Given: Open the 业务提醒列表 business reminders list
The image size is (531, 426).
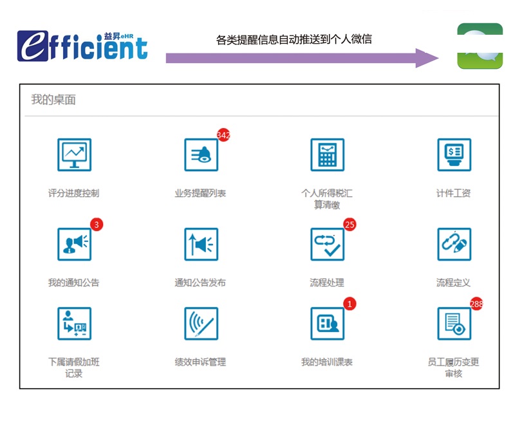Looking at the screenshot, I should click(201, 154).
